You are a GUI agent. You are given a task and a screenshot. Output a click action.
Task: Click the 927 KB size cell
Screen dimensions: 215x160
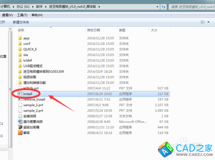(163, 88)
